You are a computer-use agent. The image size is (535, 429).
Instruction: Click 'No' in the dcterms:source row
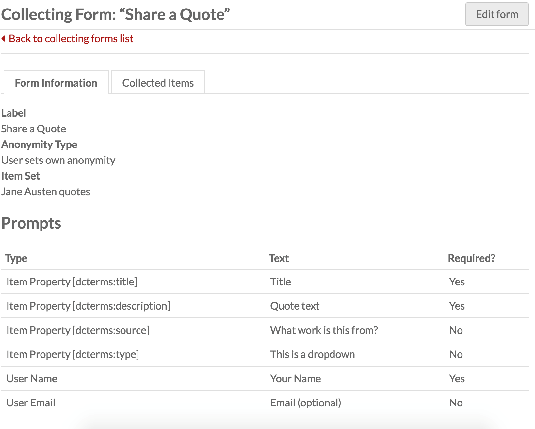456,330
